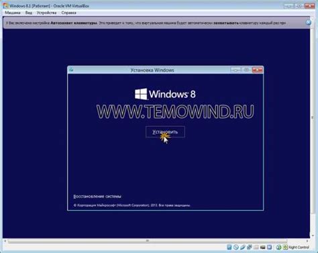Minimize the VirtualBox window
The height and width of the screenshot is (253, 318).
point(288,6)
